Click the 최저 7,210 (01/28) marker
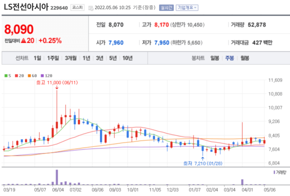The height and width of the screenshot is (196, 290). pos(202,163)
